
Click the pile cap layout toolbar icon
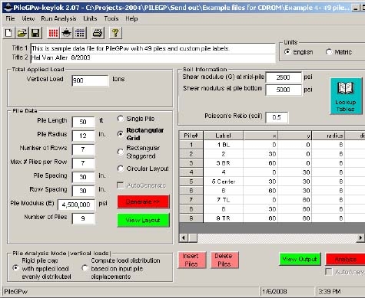[x=67, y=33]
